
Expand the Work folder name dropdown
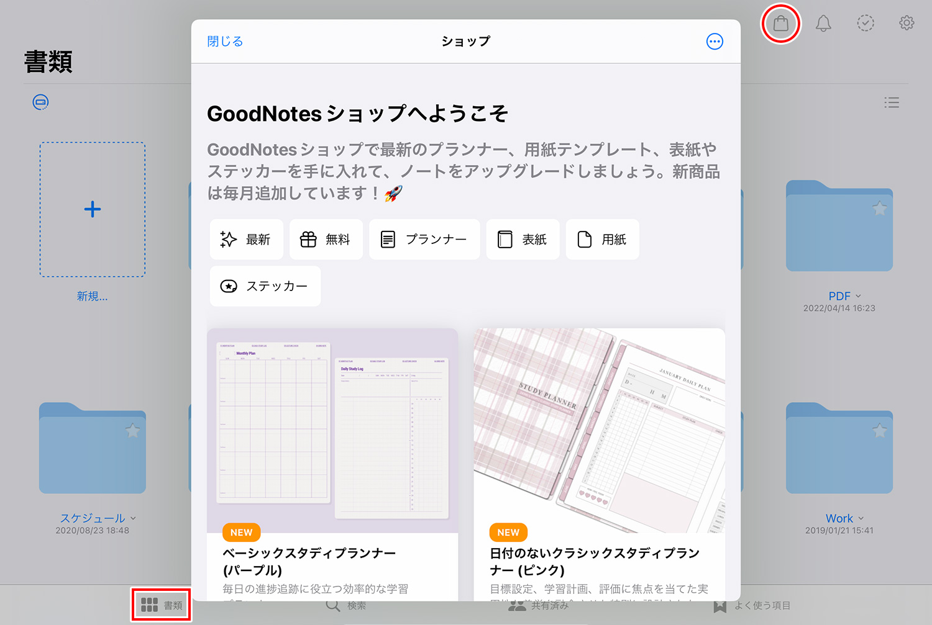[861, 518]
